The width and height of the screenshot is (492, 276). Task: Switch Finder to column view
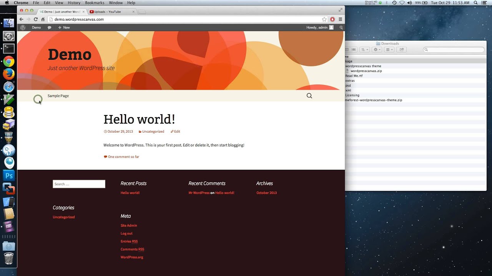point(347,49)
